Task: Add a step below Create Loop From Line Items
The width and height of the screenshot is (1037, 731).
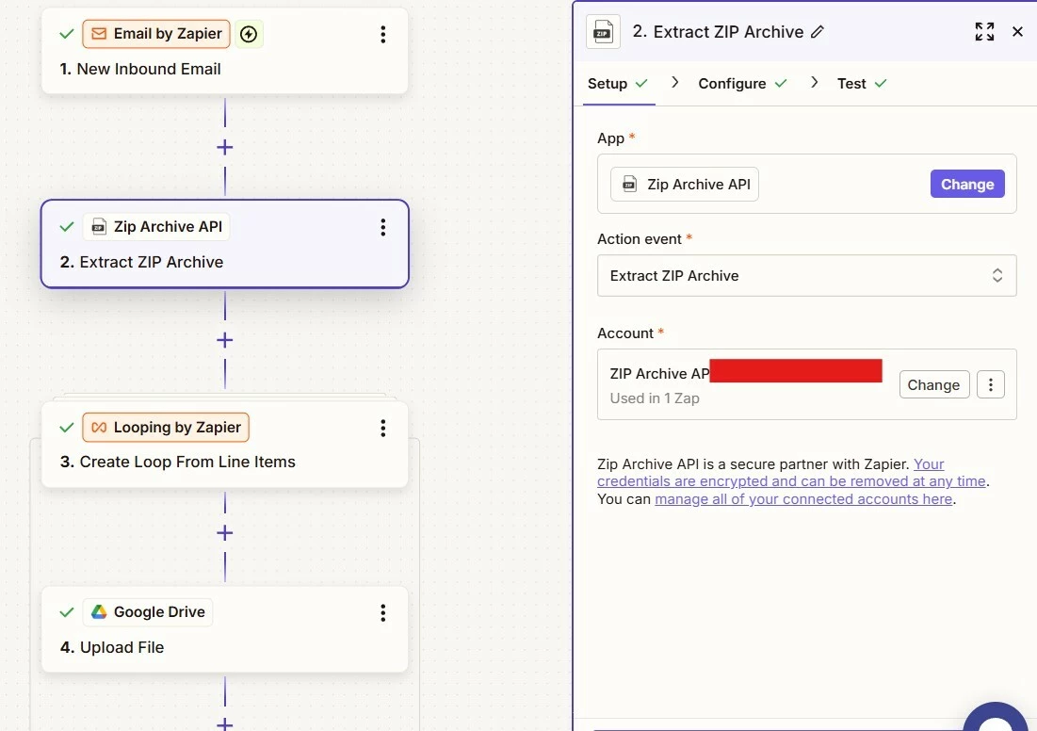Action: pyautogui.click(x=225, y=532)
